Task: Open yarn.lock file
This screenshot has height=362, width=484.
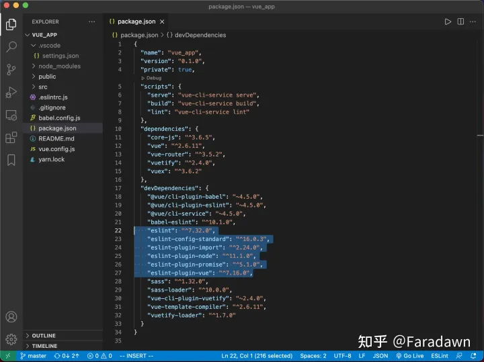Action: (48, 159)
